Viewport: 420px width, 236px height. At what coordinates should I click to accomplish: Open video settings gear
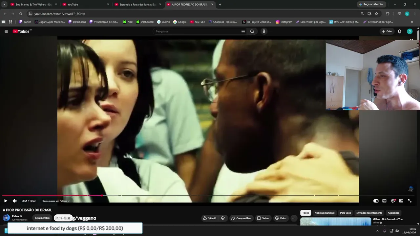(393, 201)
